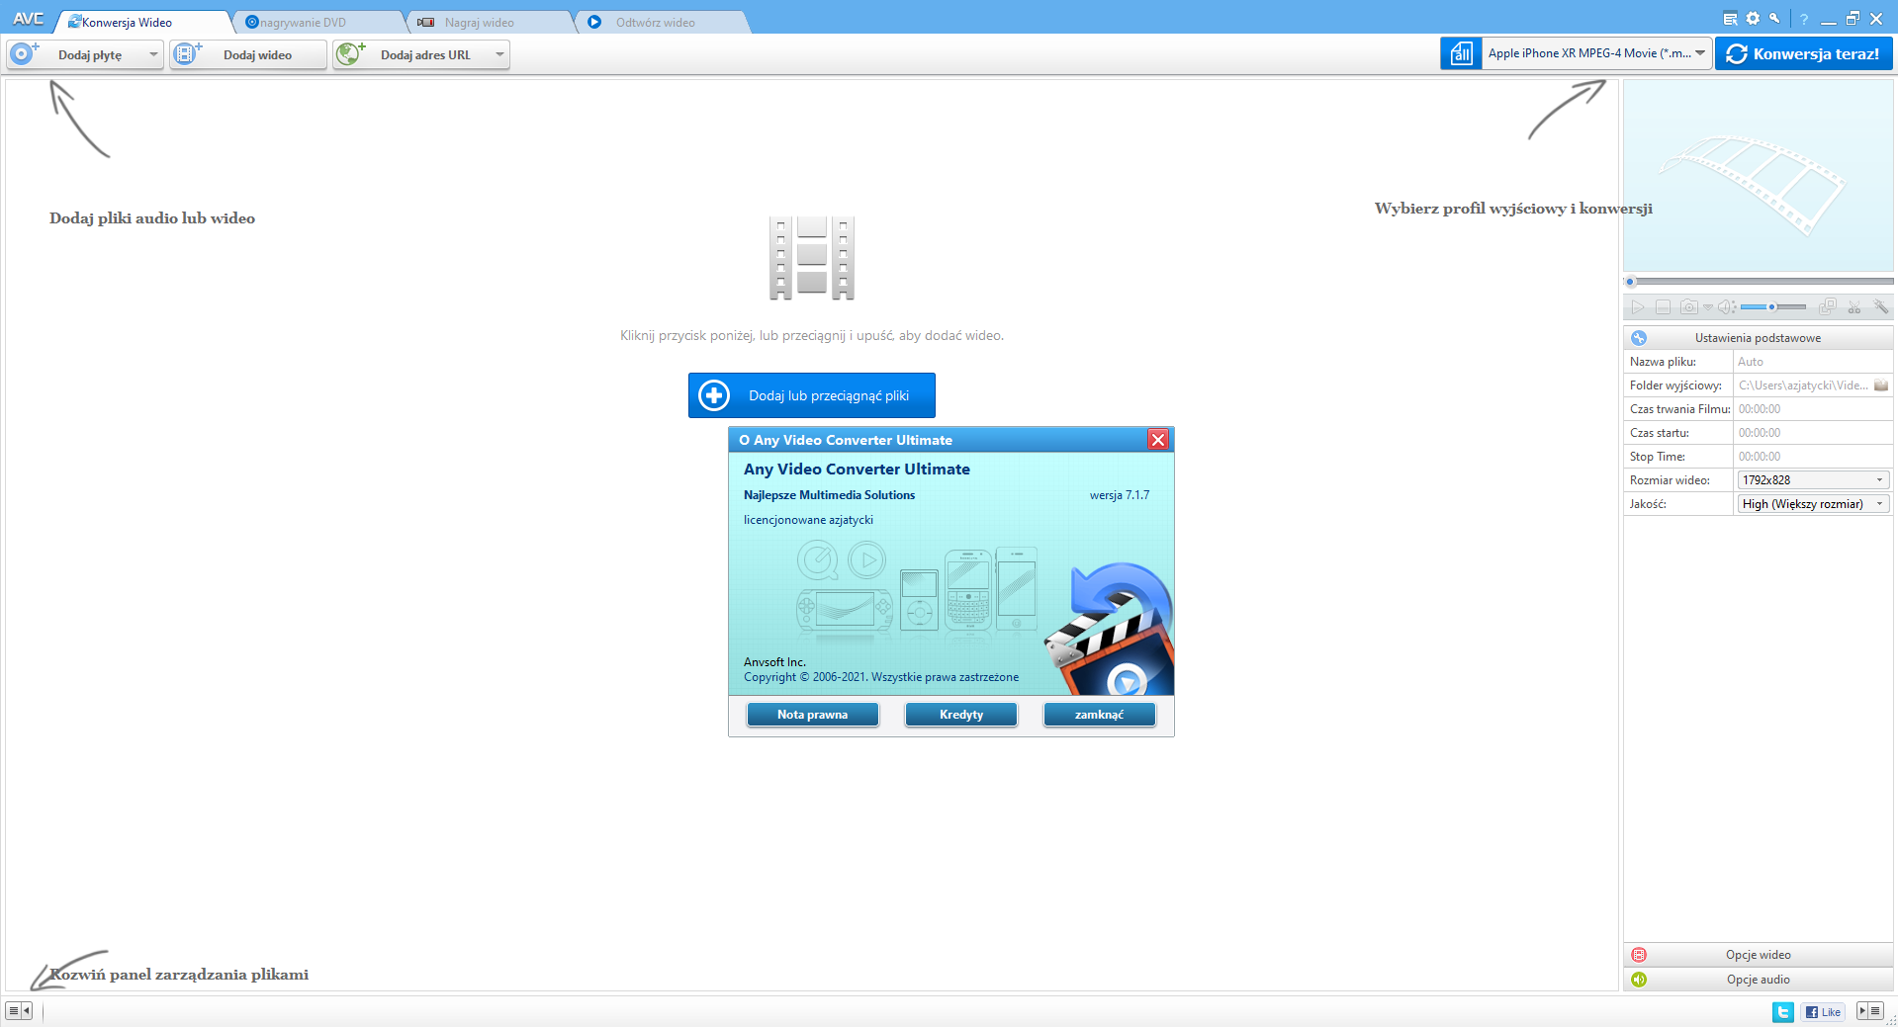Click the registration key icon

tap(1775, 18)
